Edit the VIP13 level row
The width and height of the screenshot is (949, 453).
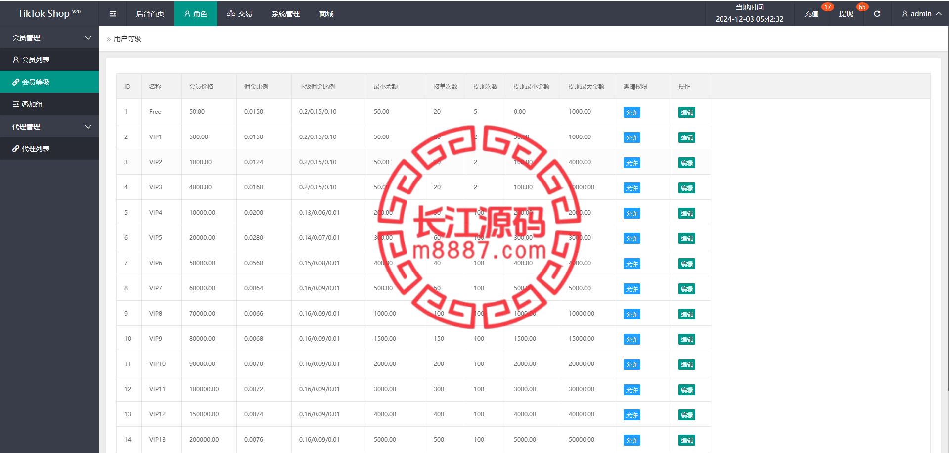687,440
